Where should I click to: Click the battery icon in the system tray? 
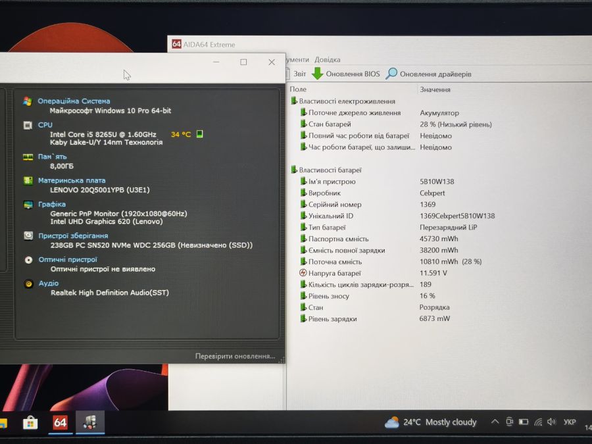(x=524, y=422)
